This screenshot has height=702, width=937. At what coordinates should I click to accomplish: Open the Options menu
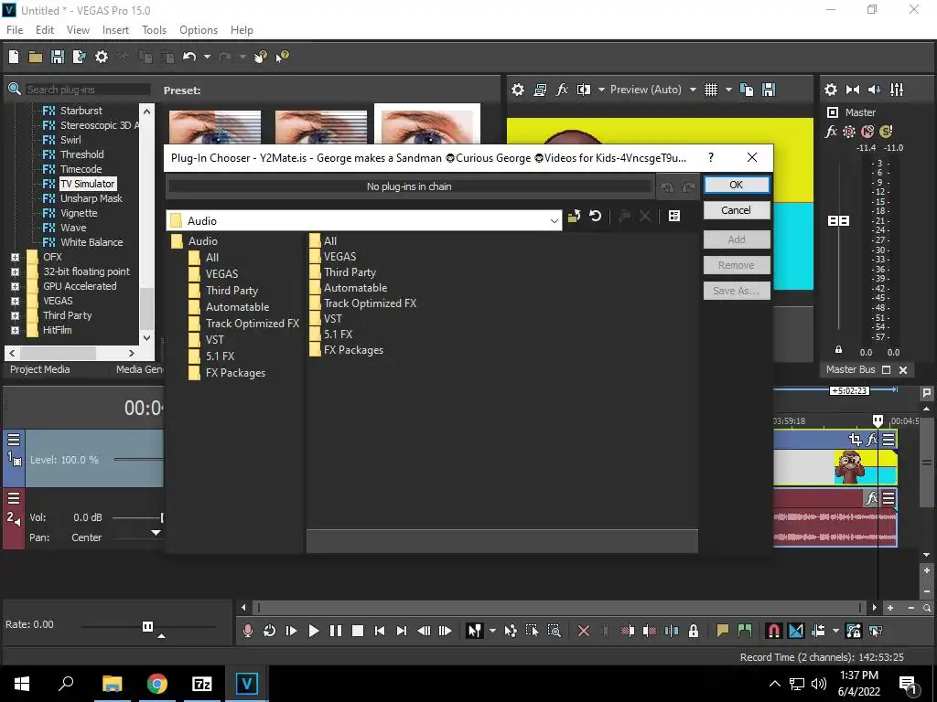pyautogui.click(x=199, y=30)
